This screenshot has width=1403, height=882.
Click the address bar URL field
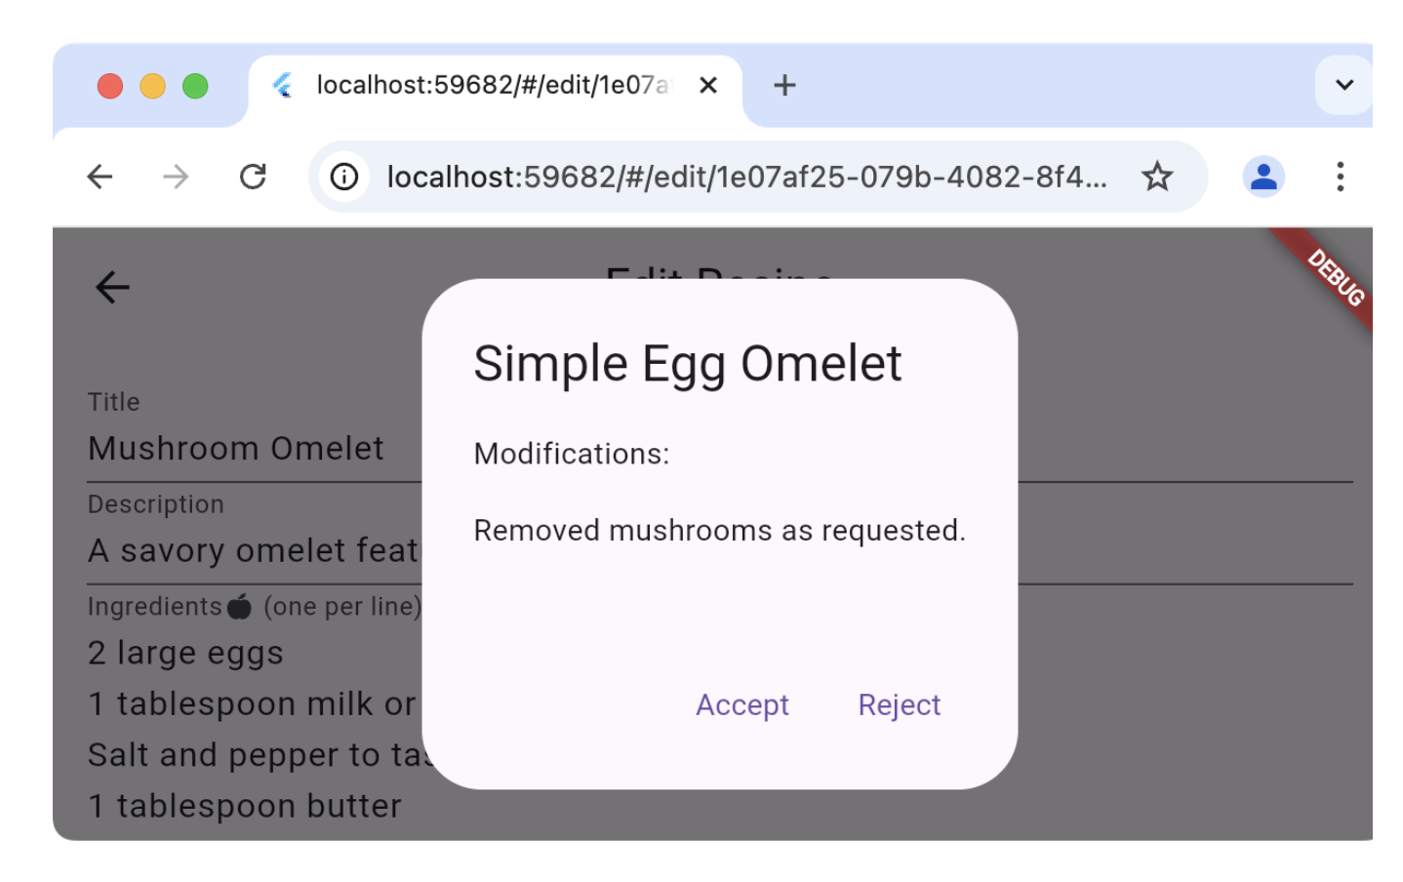pyautogui.click(x=683, y=177)
